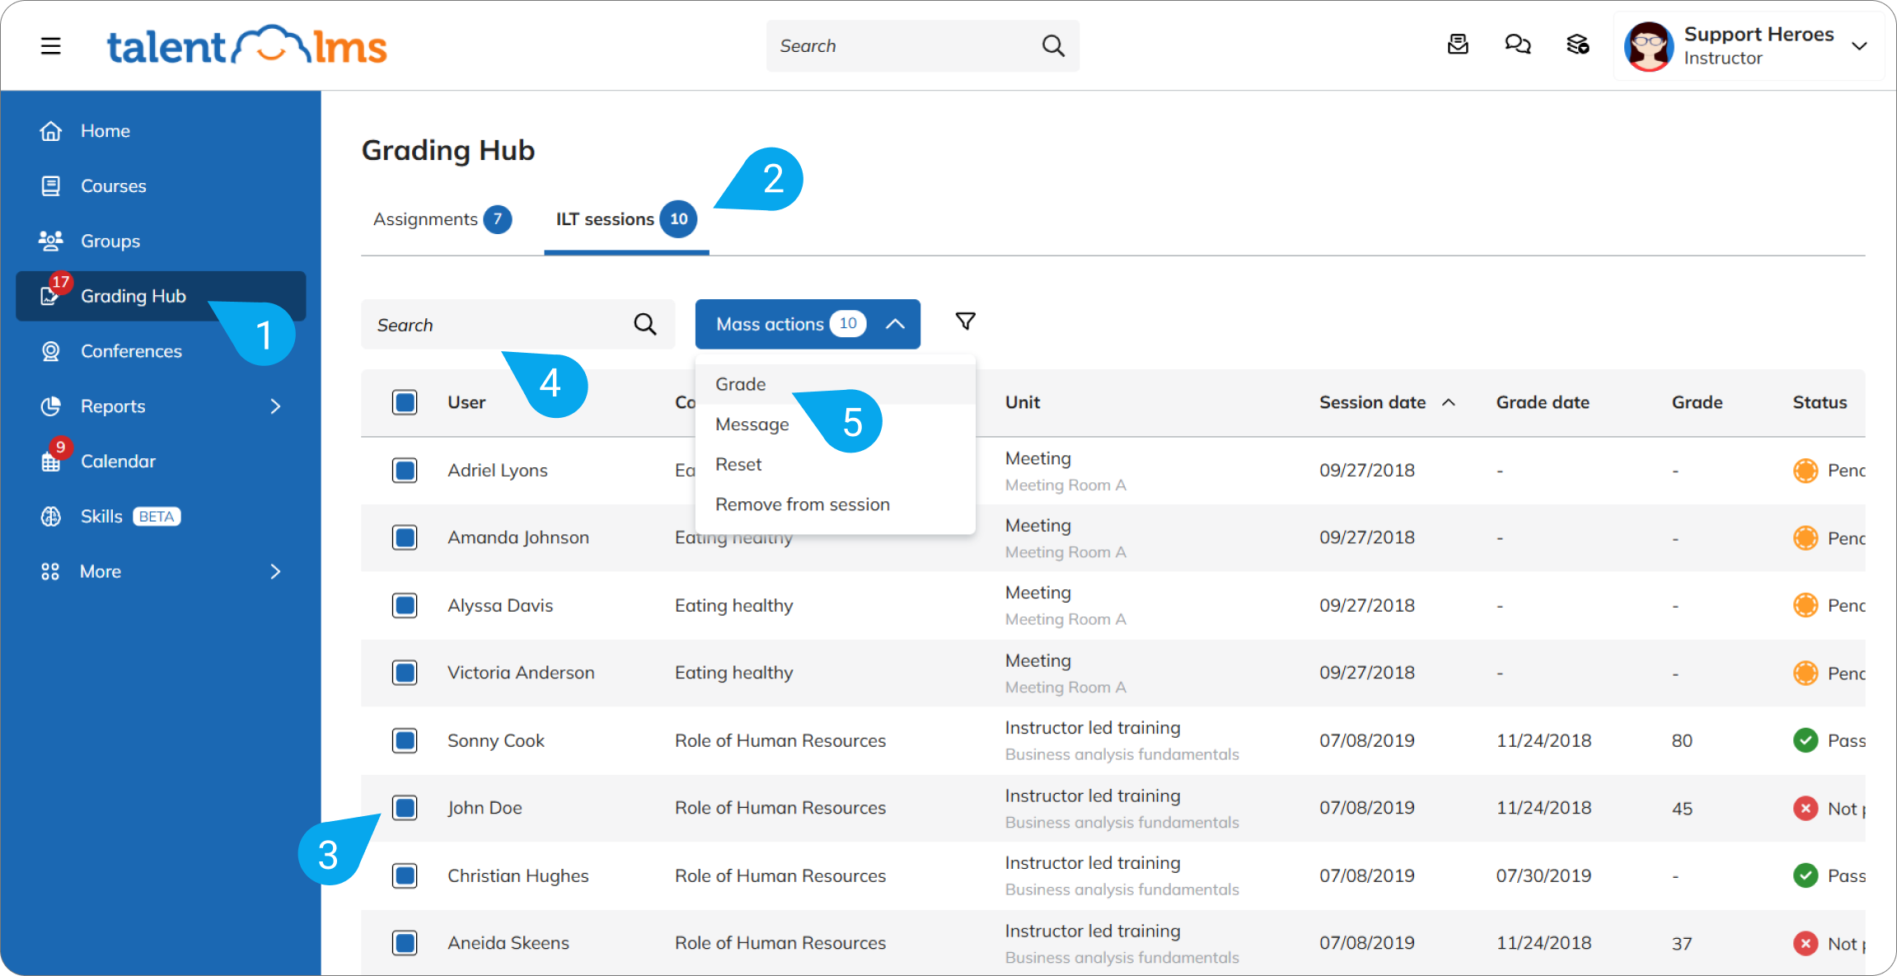Screen dimensions: 1897x976
Task: Uncheck Amanda Johnson row checkbox
Action: (405, 538)
